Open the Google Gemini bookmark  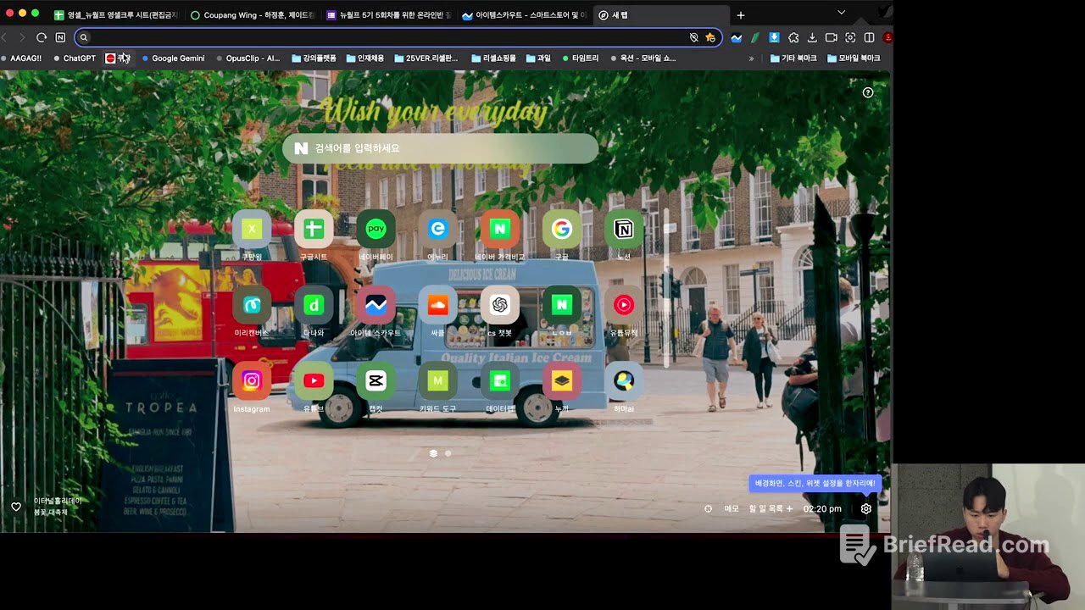173,58
